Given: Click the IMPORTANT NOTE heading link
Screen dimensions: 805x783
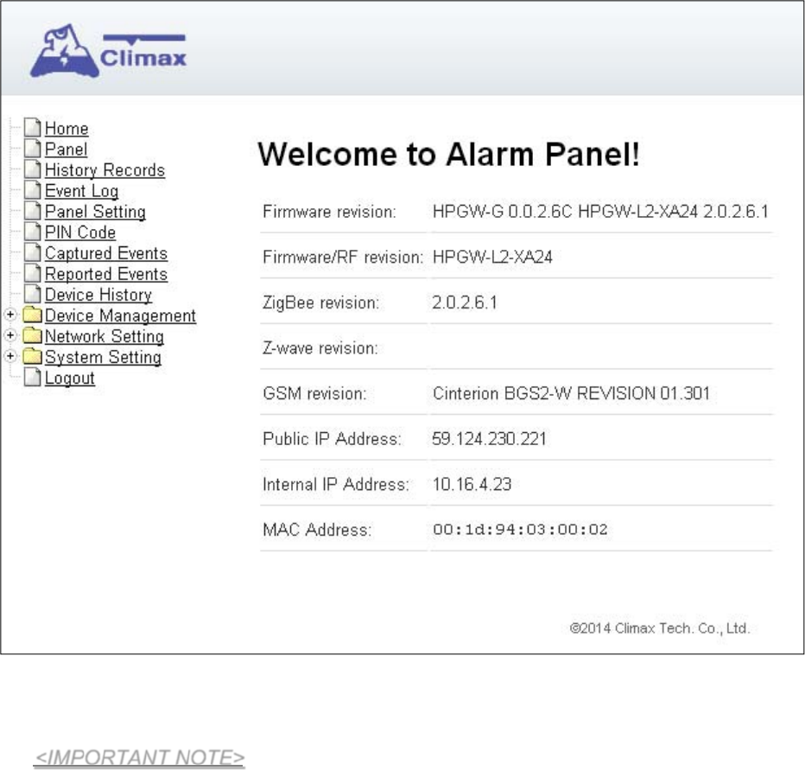Looking at the screenshot, I should [x=139, y=758].
